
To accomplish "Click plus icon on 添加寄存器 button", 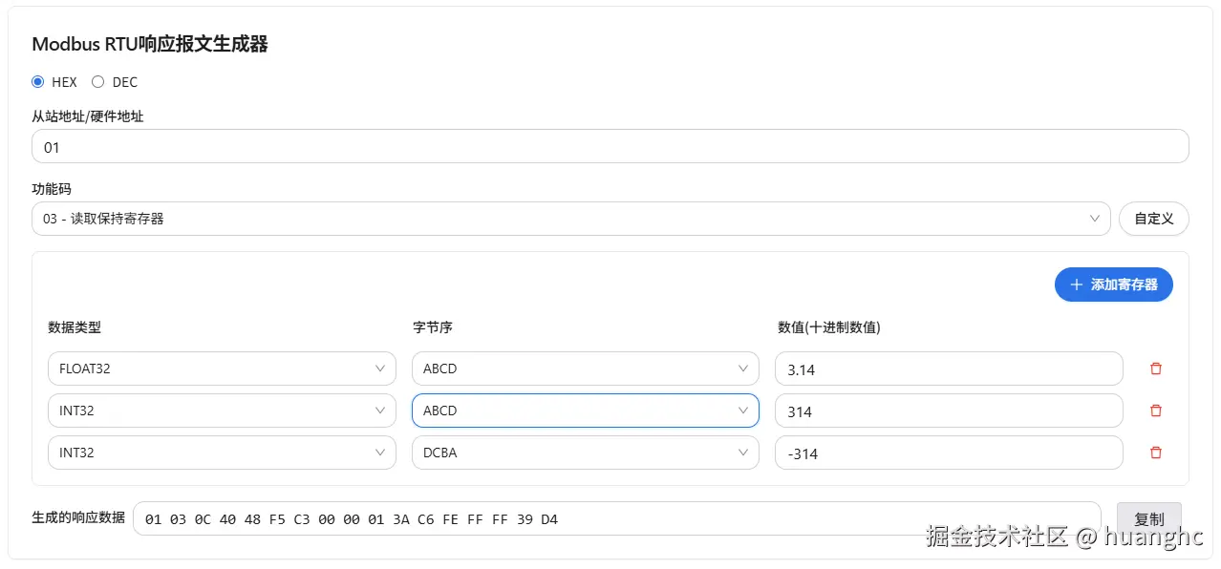I will click(1077, 284).
